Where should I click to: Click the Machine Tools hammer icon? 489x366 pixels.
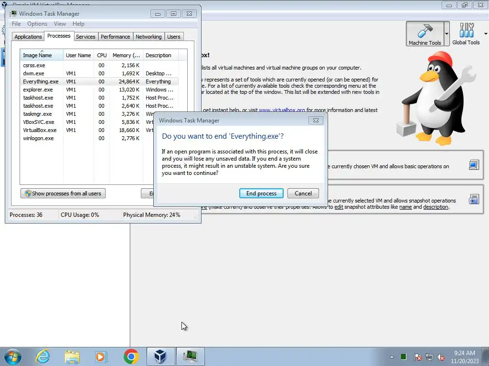point(425,34)
